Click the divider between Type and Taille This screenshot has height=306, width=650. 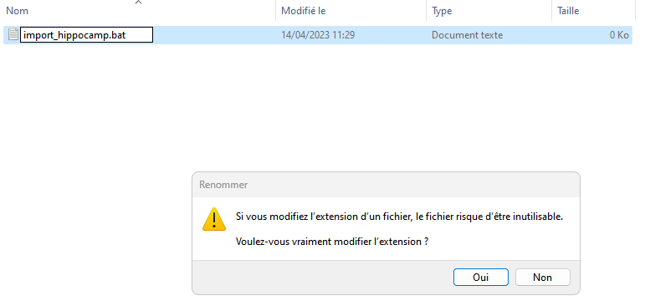click(552, 10)
